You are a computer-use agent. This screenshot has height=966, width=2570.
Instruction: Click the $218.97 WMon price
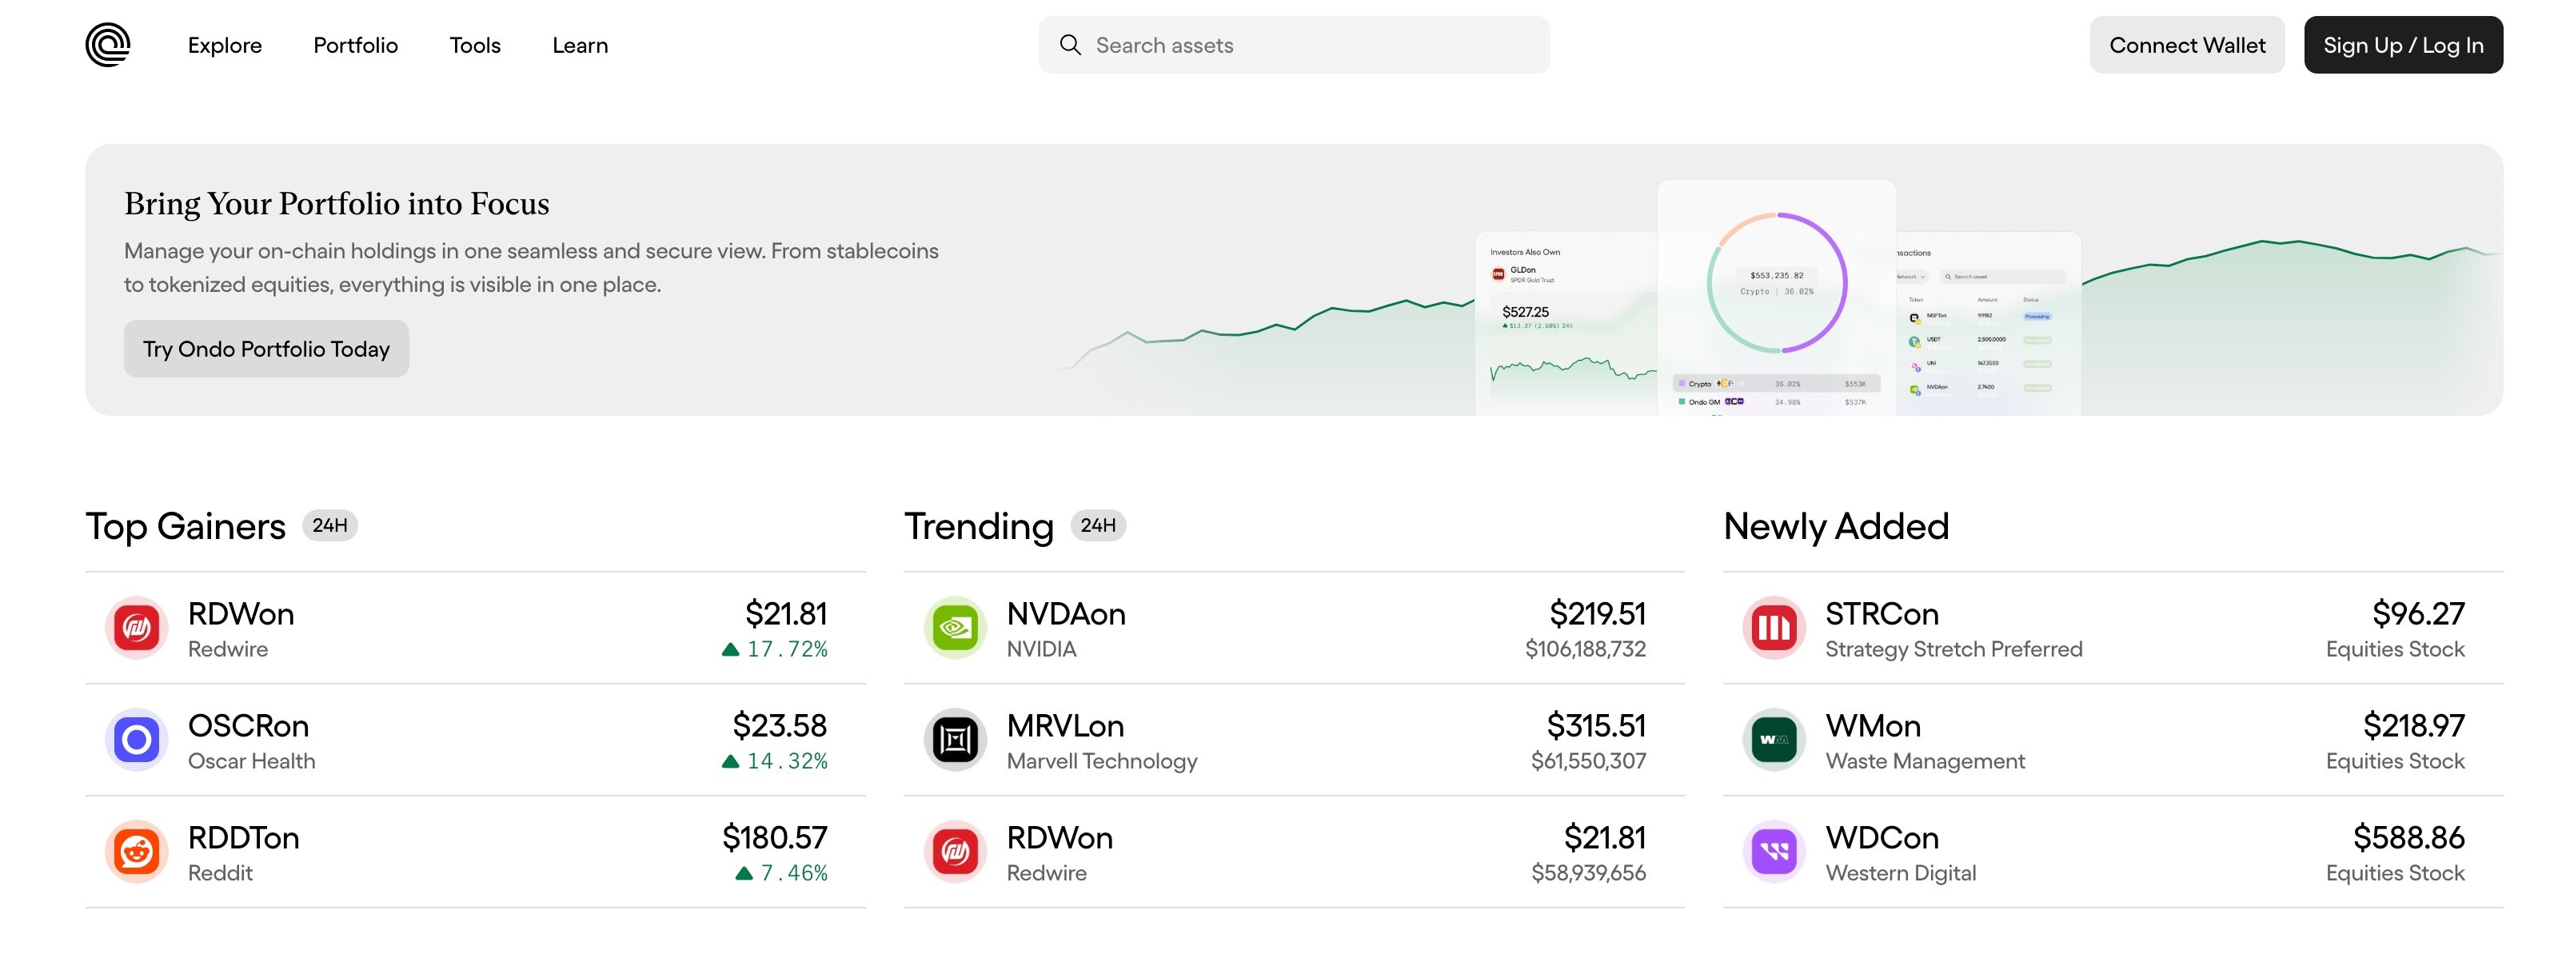point(2413,725)
